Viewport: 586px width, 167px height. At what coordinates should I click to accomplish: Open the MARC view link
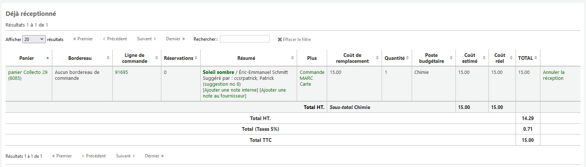point(306,78)
